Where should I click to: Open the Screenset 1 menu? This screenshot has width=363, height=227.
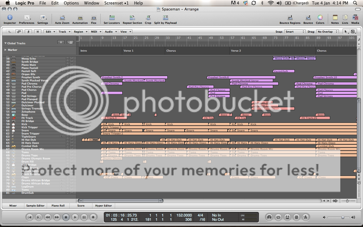[x=116, y=3]
